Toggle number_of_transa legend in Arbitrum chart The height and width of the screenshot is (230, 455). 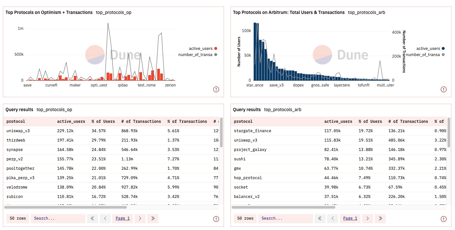[425, 55]
